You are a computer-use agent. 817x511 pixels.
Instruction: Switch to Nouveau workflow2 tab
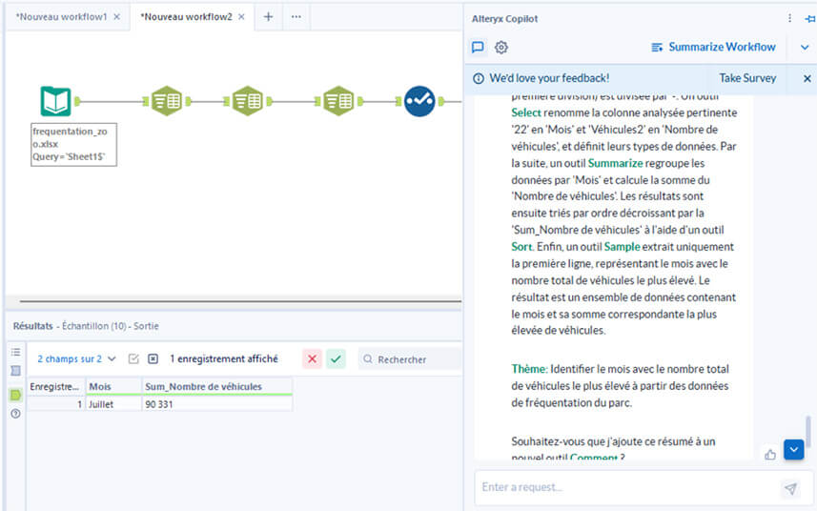[x=186, y=16]
